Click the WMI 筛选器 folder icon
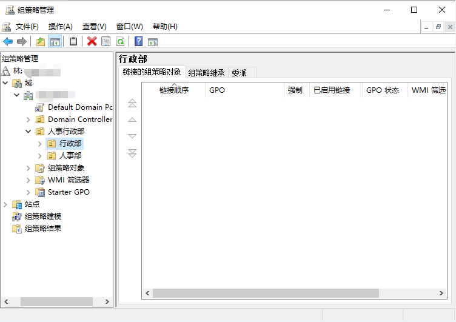 pyautogui.click(x=40, y=180)
